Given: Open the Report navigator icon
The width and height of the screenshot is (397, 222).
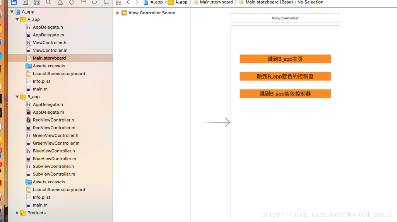Looking at the screenshot, I should point(106,2).
